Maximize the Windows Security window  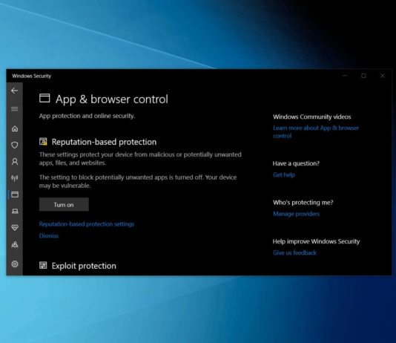pyautogui.click(x=363, y=76)
